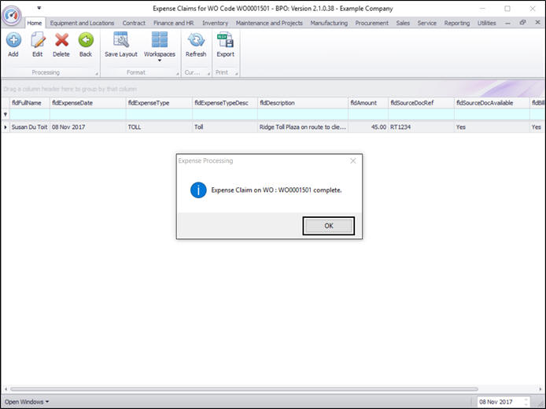The image size is (546, 409).
Task: Open the Procurement tab
Action: click(x=371, y=23)
